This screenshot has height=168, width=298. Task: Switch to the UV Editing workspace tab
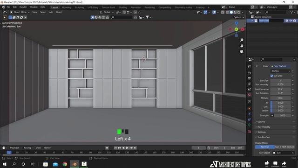coord(93,7)
